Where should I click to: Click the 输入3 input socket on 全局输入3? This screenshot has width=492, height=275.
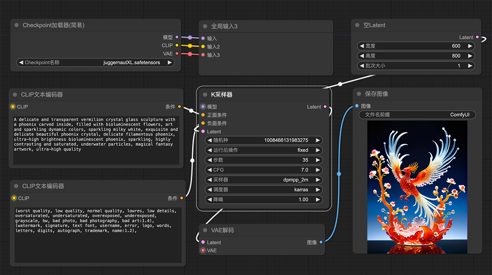point(203,55)
